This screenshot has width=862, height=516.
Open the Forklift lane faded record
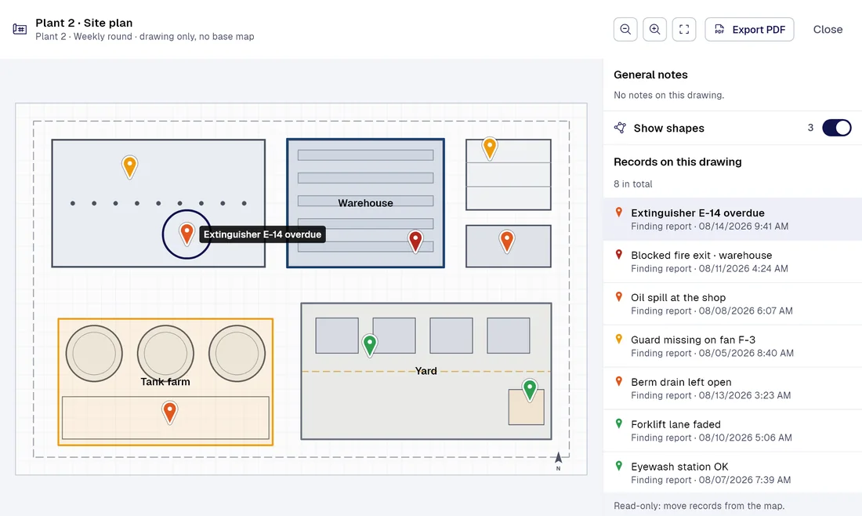click(x=732, y=431)
